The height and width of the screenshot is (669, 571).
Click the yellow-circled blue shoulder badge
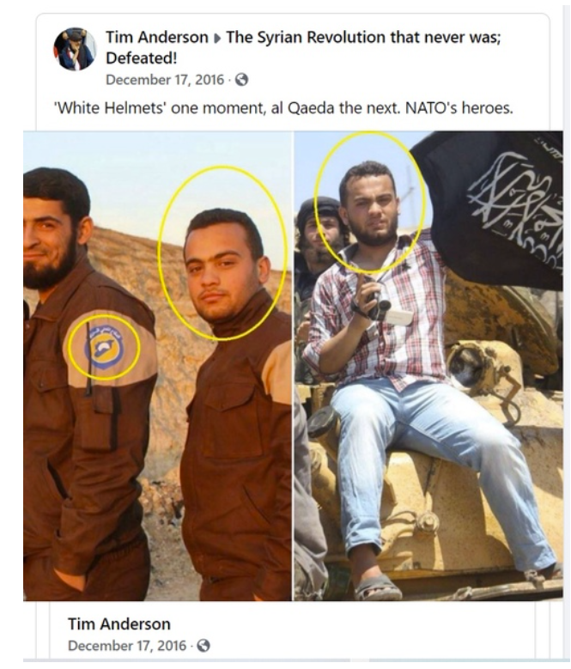pos(104,348)
